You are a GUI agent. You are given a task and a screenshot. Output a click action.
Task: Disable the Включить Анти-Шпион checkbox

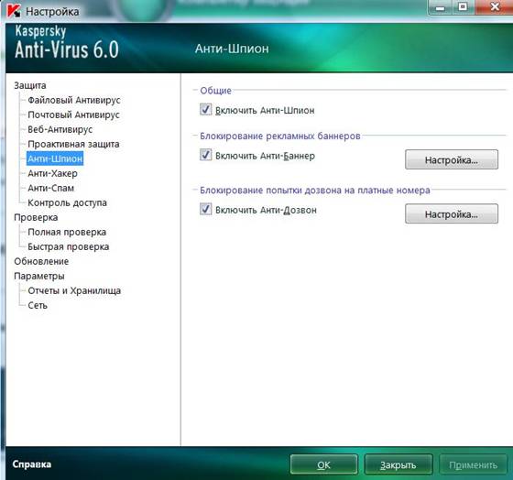coord(206,110)
